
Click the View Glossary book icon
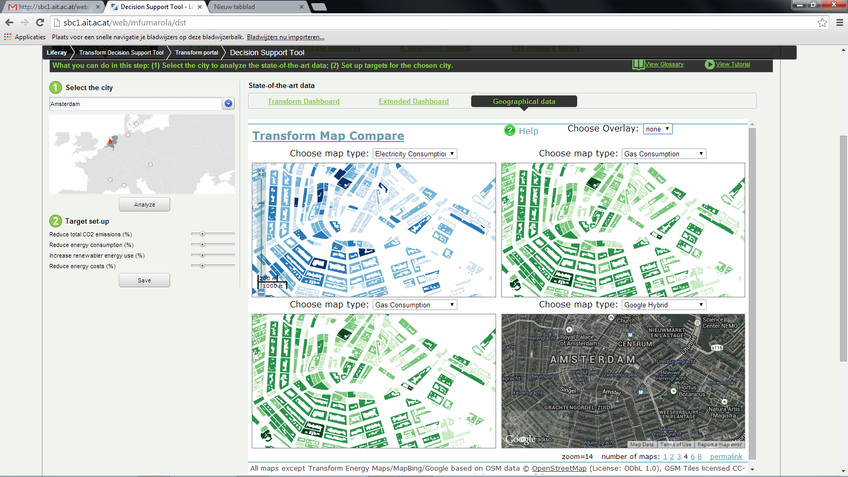point(638,64)
